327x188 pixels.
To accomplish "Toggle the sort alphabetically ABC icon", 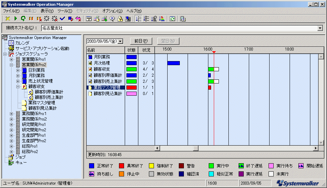I will pyautogui.click(x=147, y=19).
